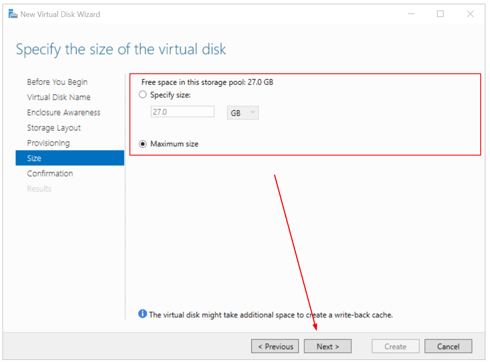Select the Maximum size radio button

143,144
